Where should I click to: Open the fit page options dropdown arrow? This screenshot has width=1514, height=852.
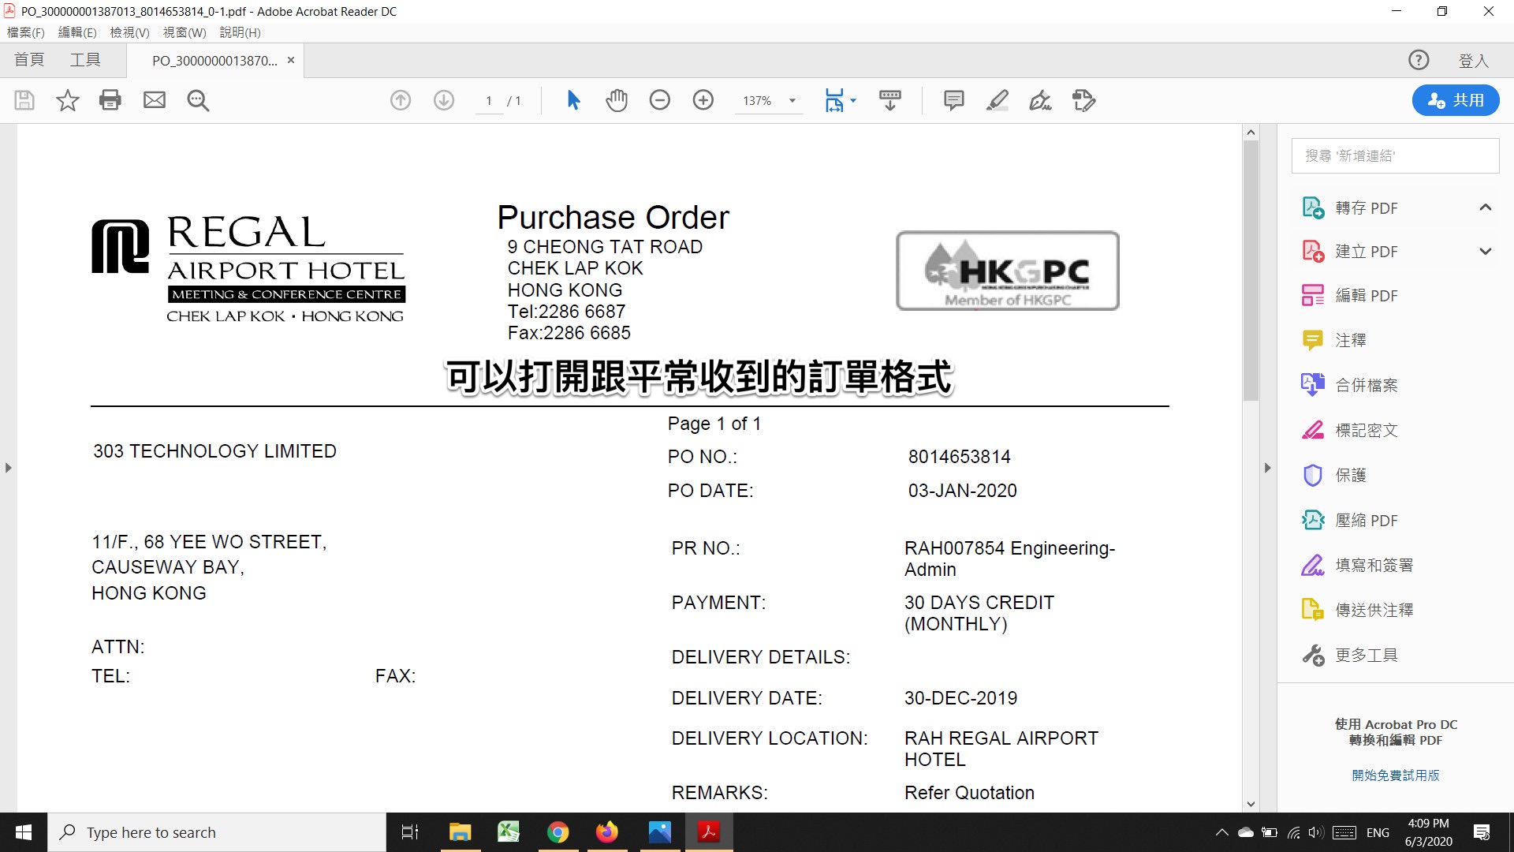tap(853, 100)
